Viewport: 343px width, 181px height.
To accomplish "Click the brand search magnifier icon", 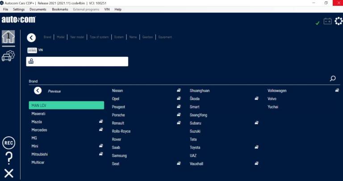I will tap(332, 79).
